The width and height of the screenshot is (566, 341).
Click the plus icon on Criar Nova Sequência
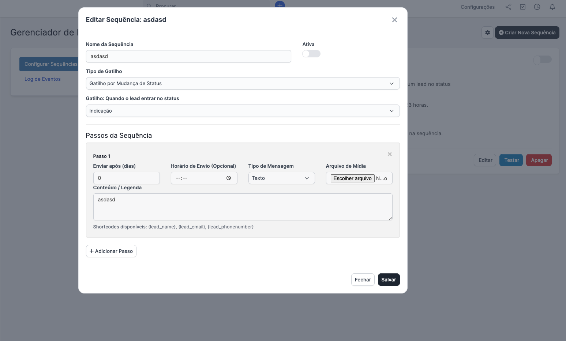coord(501,32)
